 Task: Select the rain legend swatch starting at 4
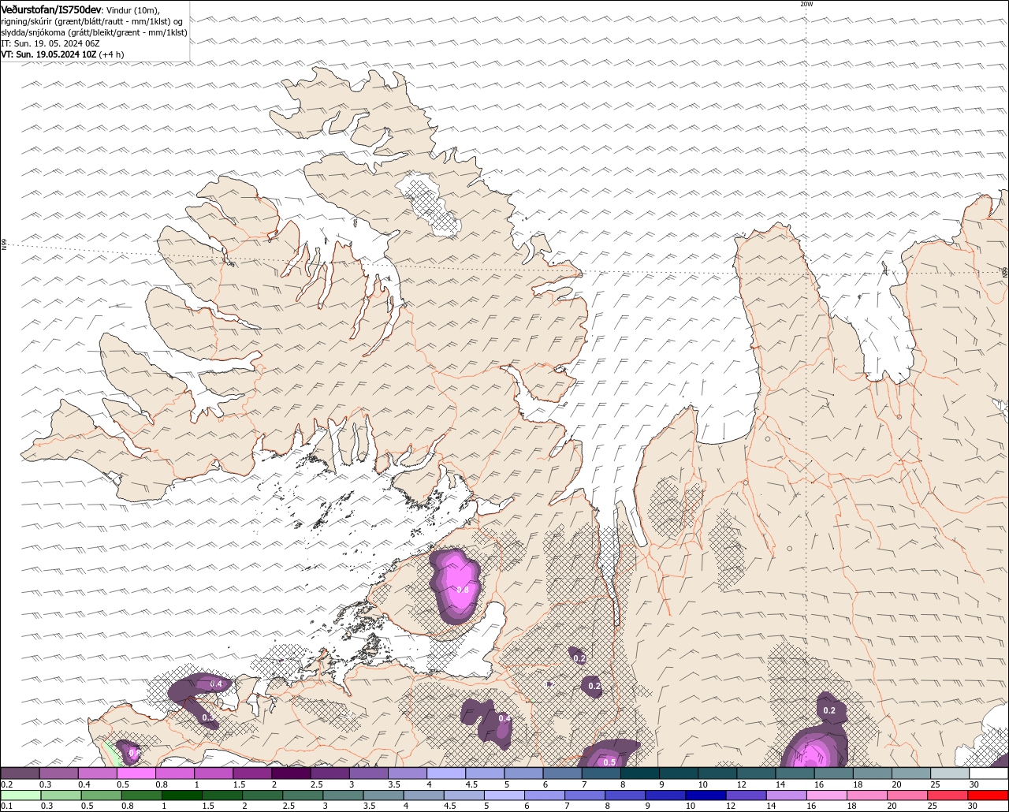425,795
